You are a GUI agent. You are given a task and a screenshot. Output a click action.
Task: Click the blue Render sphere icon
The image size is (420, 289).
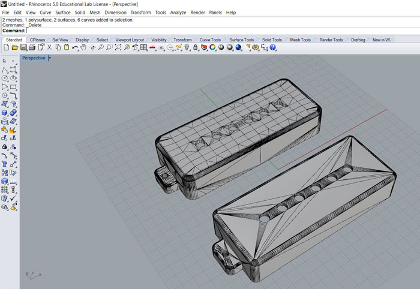[238, 47]
